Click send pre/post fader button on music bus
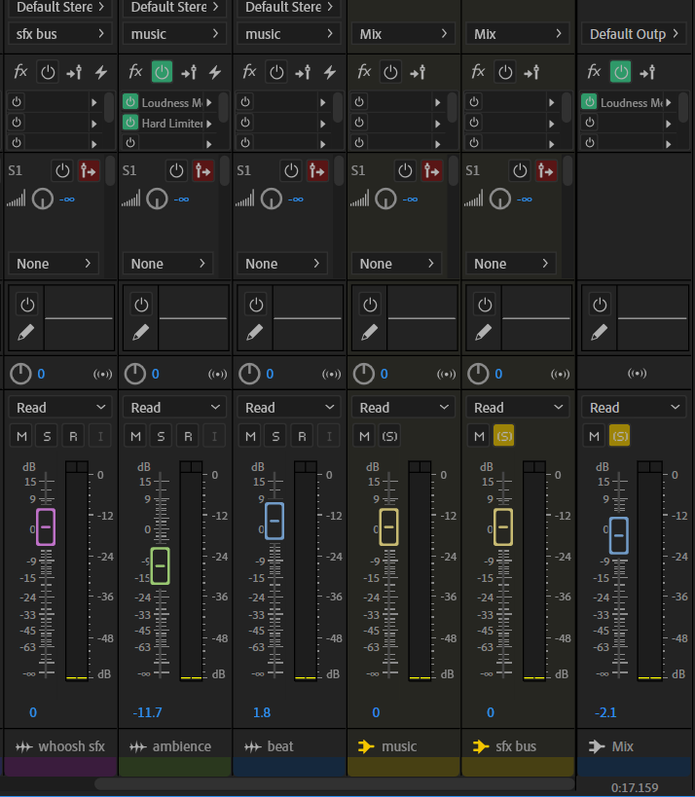The image size is (695, 797). pos(431,170)
